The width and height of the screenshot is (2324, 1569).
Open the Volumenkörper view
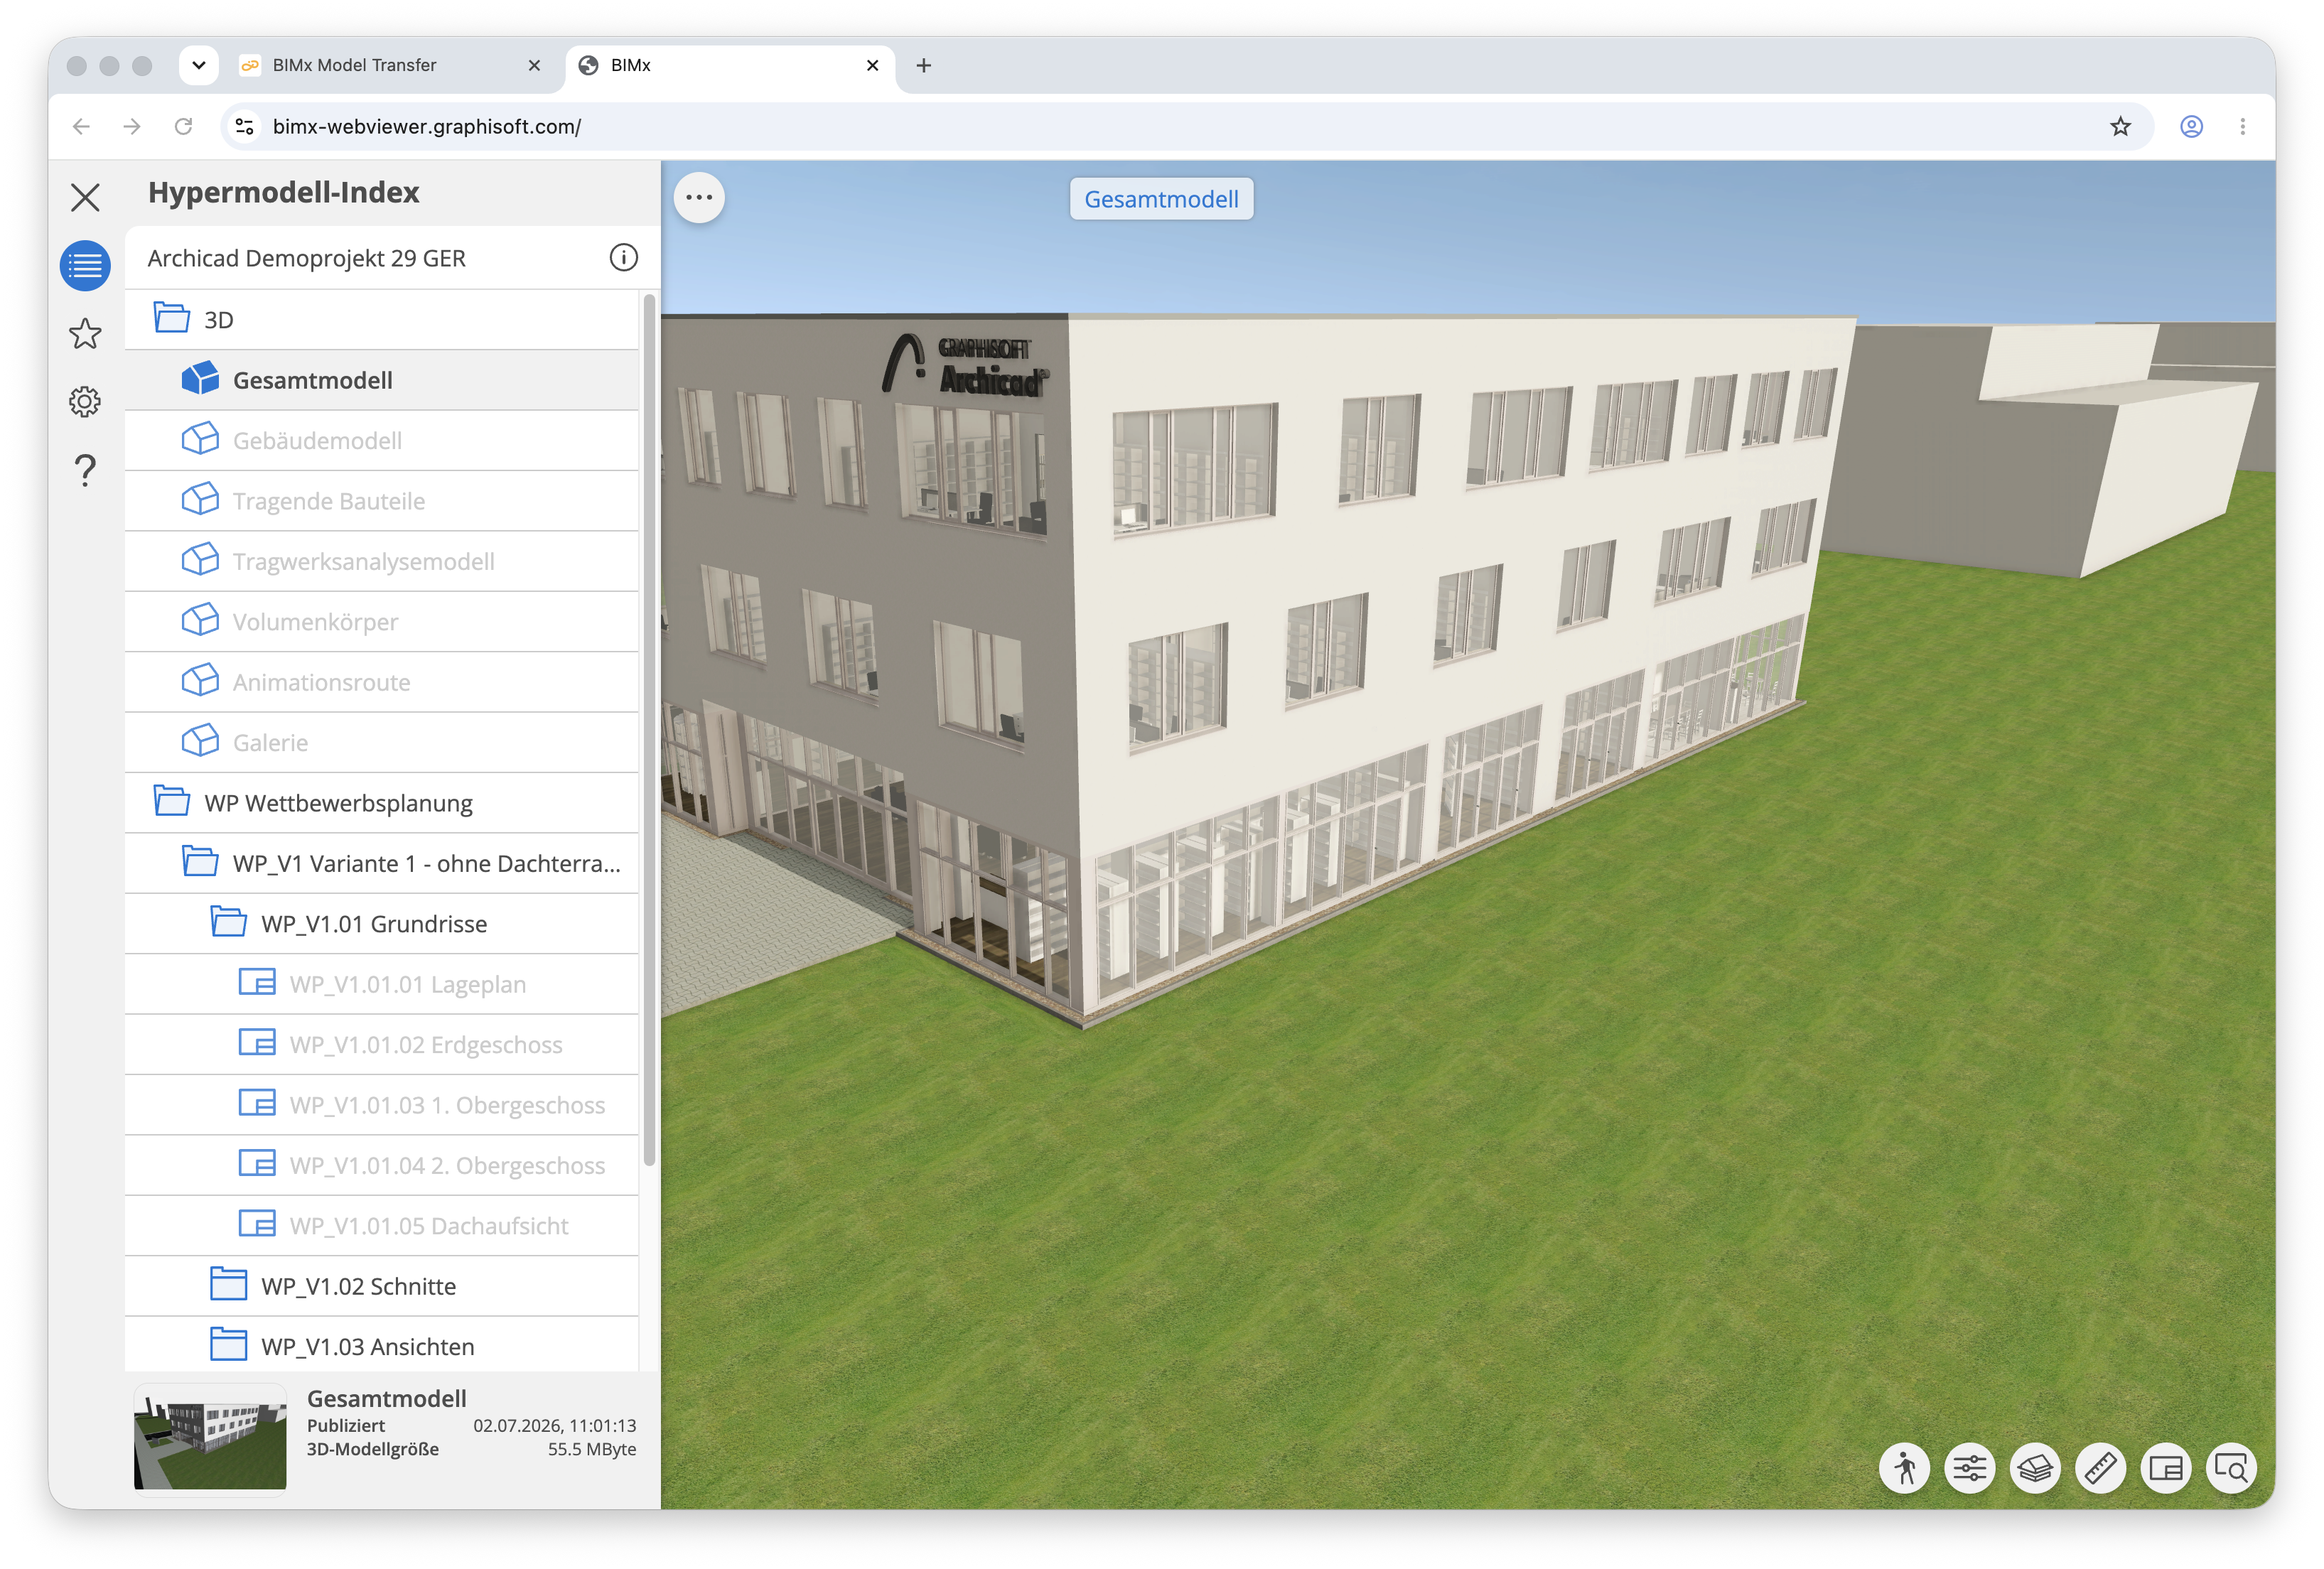tap(381, 622)
